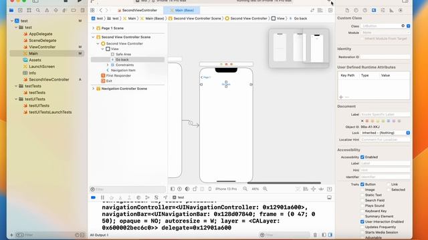Click the View breadcrumb item

pyautogui.click(x=278, y=19)
